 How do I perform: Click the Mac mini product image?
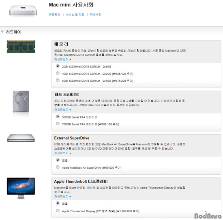(x=23, y=11)
